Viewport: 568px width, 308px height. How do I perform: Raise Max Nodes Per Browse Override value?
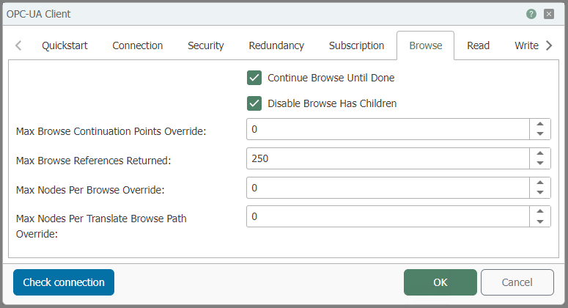point(540,183)
